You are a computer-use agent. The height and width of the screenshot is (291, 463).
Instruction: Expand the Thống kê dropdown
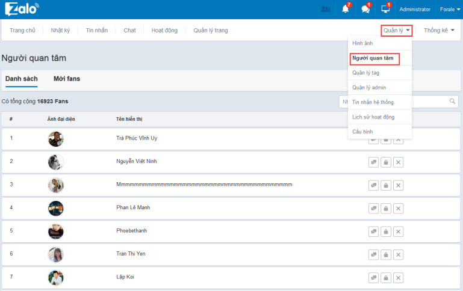click(x=438, y=30)
